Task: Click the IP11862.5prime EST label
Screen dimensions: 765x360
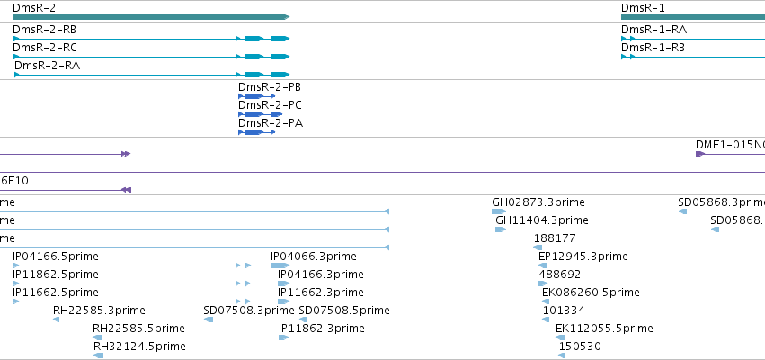Action: (56, 274)
